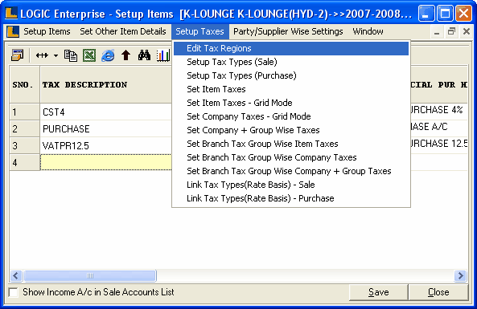Image resolution: width=477 pixels, height=309 pixels.
Task: Choose Set Branch Tax Group Wise Item Taxes
Action: [x=291, y=144]
